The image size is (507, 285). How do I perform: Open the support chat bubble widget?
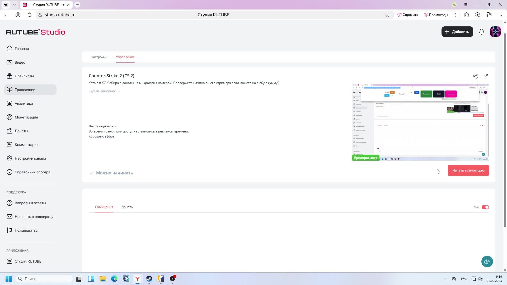(487, 262)
